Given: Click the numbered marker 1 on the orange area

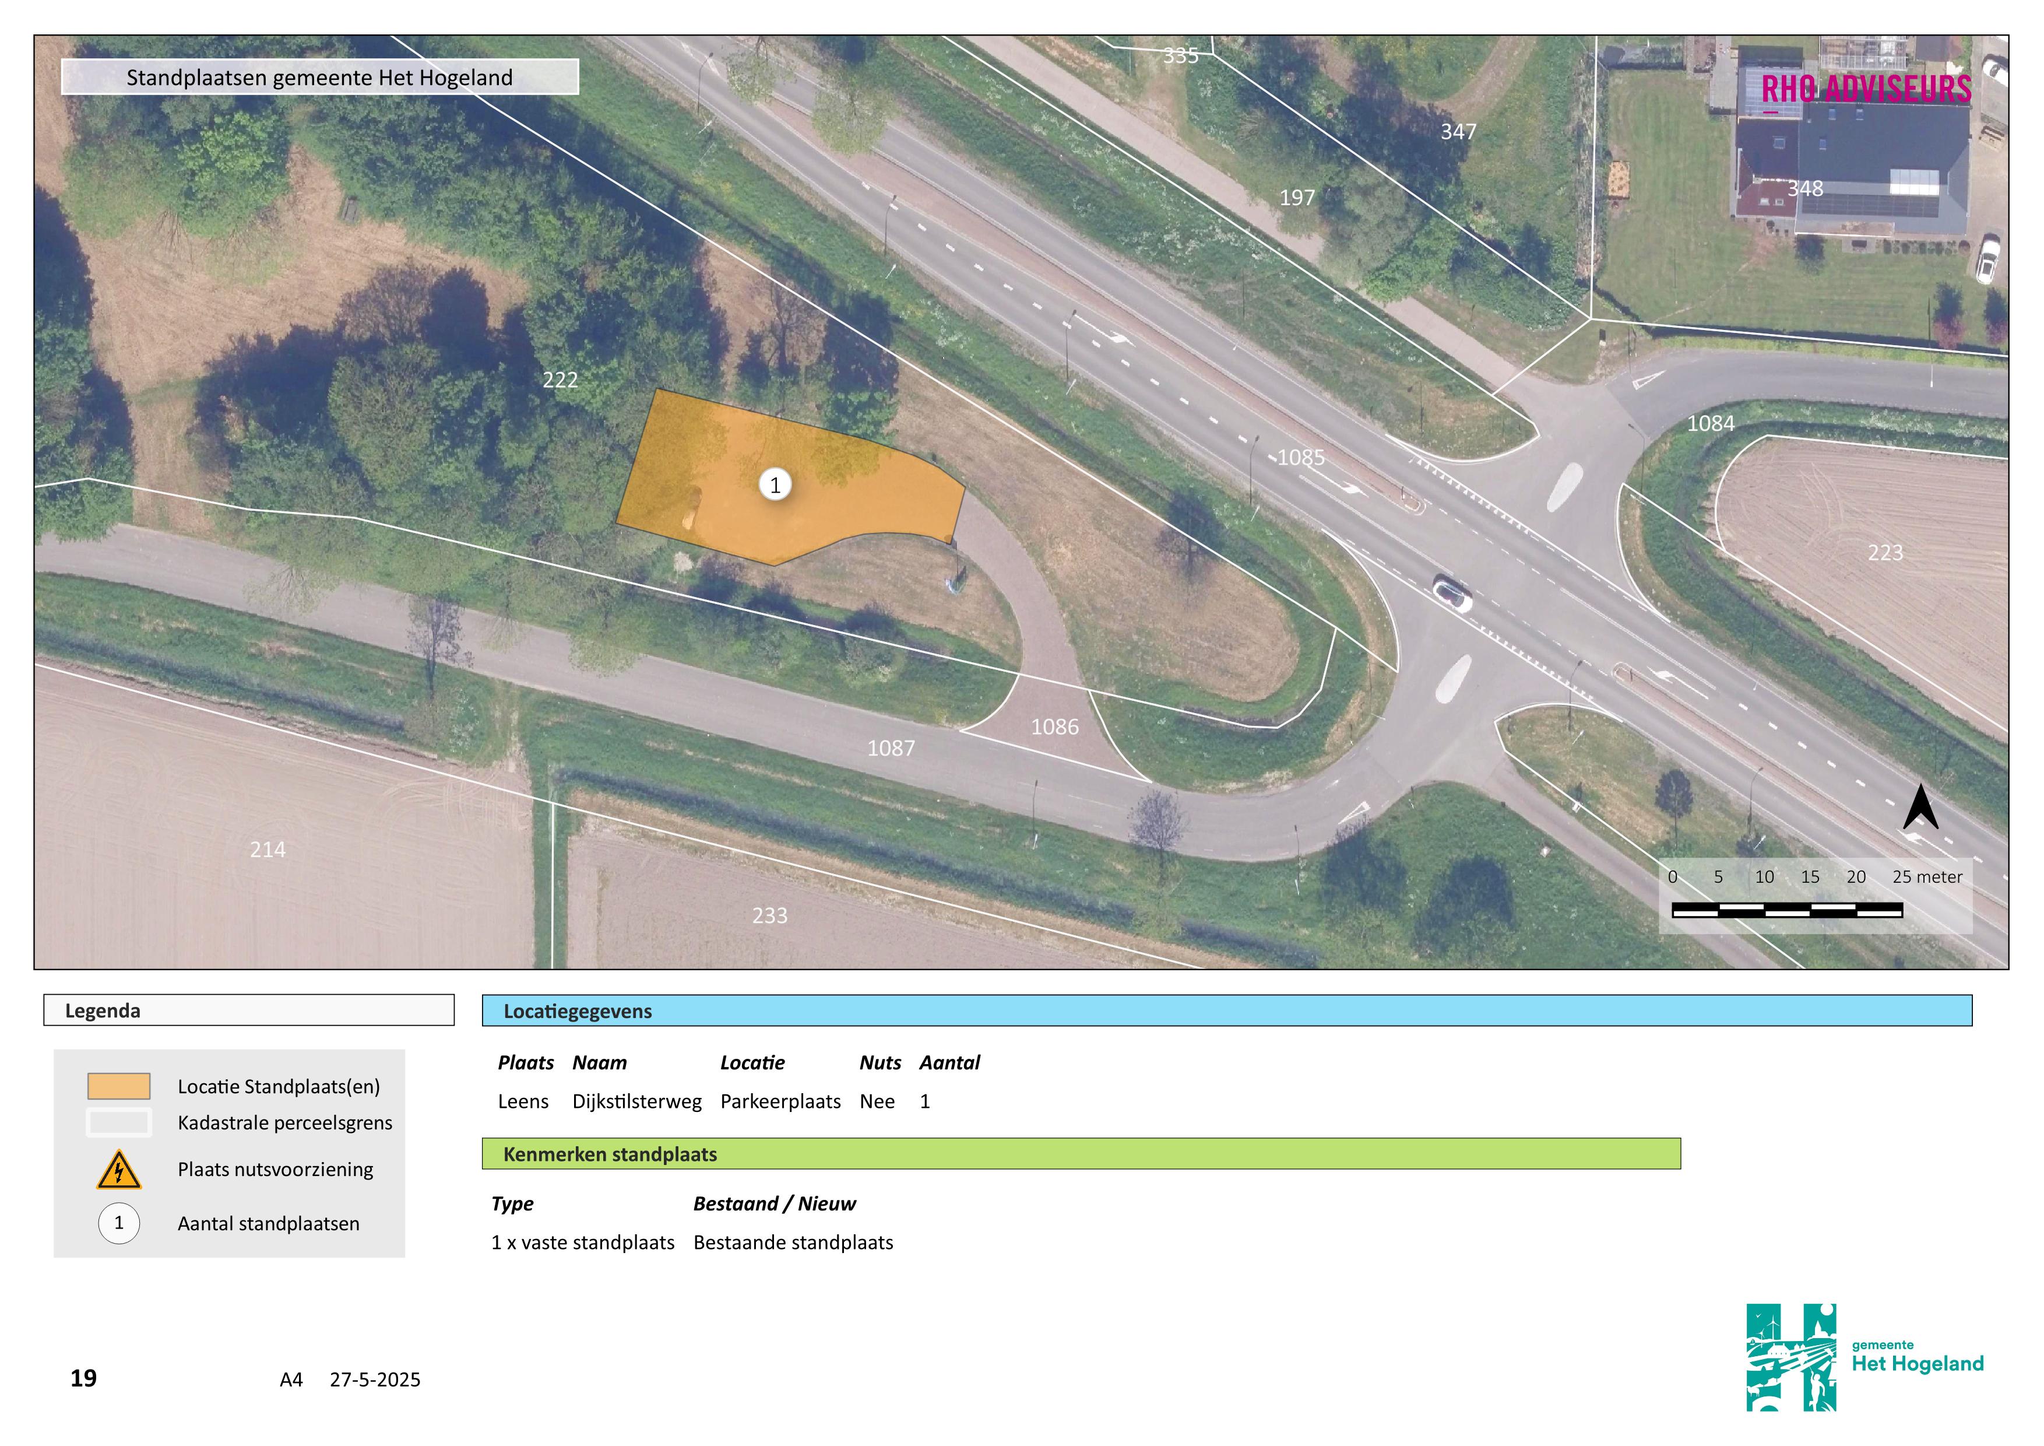Looking at the screenshot, I should (x=775, y=485).
